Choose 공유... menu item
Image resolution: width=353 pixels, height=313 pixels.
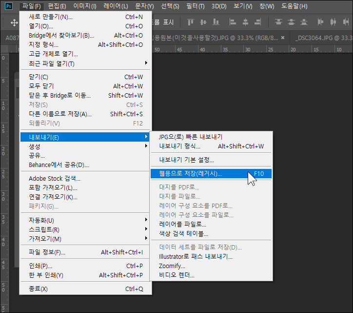tap(86, 156)
